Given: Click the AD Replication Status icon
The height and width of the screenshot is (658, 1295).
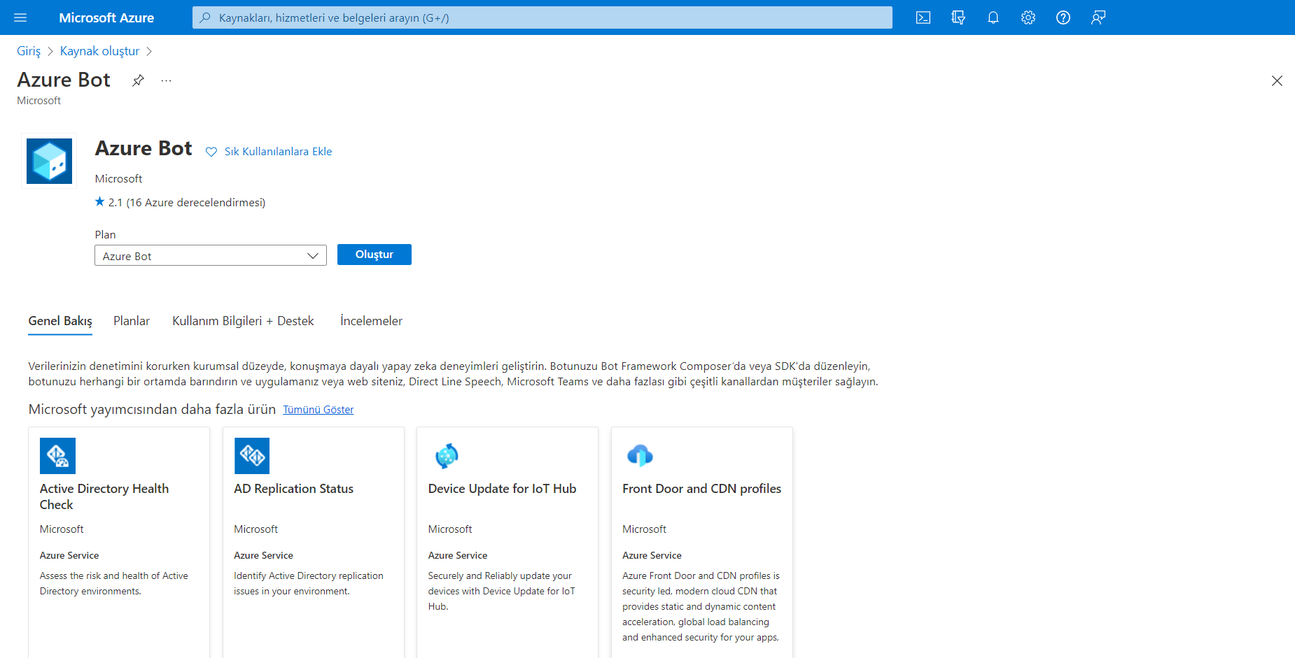Looking at the screenshot, I should 252,456.
